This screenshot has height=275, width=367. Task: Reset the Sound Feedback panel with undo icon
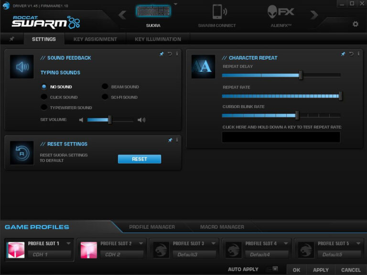point(170,54)
